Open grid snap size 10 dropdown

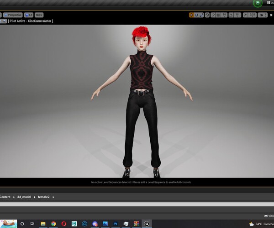coord(224,15)
